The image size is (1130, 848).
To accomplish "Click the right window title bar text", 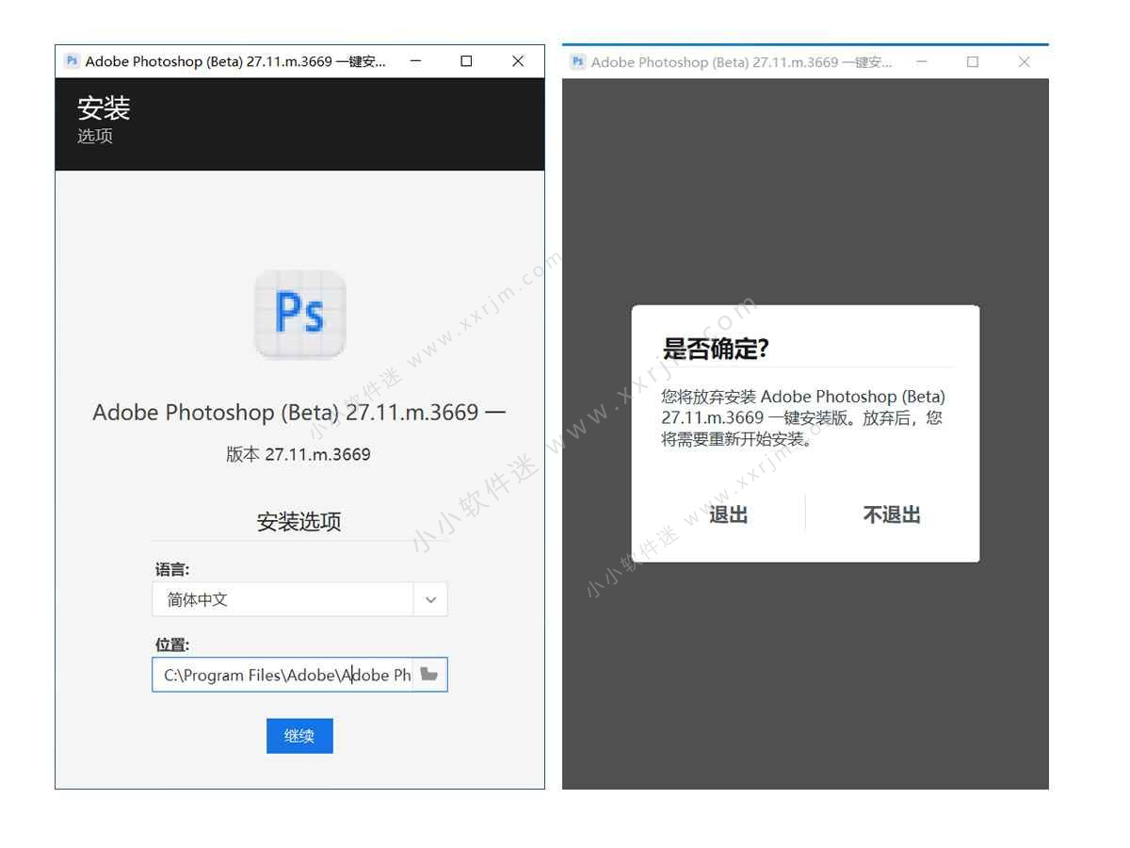I will tap(741, 62).
